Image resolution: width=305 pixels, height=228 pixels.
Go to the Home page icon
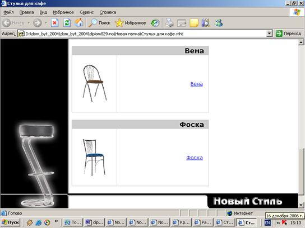[79, 23]
